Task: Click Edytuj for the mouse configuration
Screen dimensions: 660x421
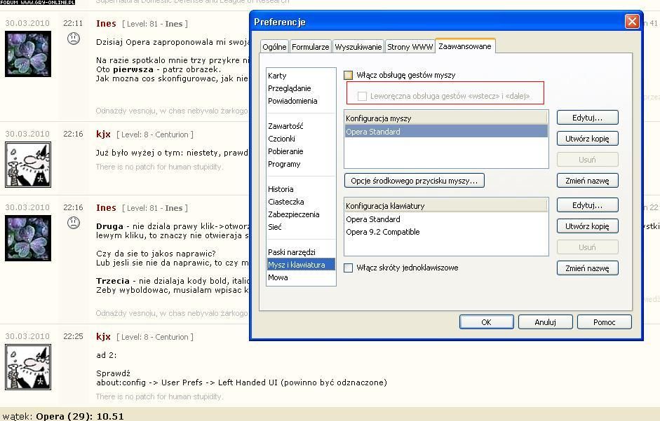Action: click(x=587, y=118)
